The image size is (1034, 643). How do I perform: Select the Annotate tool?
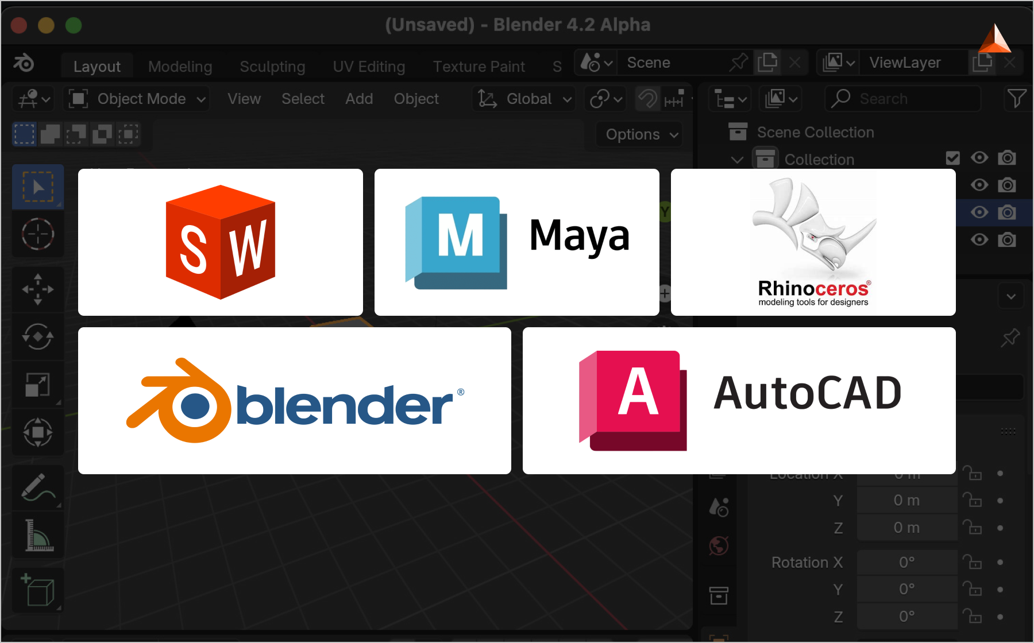coord(37,488)
